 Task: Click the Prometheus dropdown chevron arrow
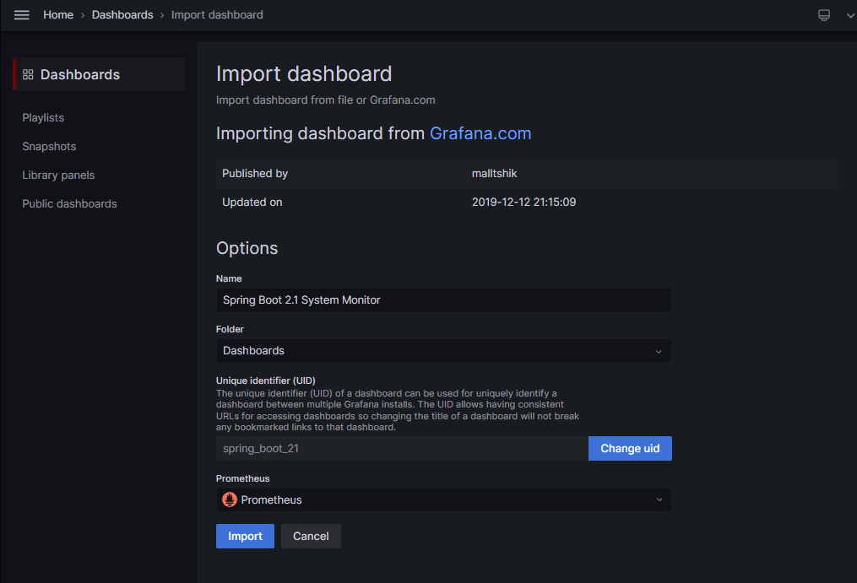click(x=659, y=500)
